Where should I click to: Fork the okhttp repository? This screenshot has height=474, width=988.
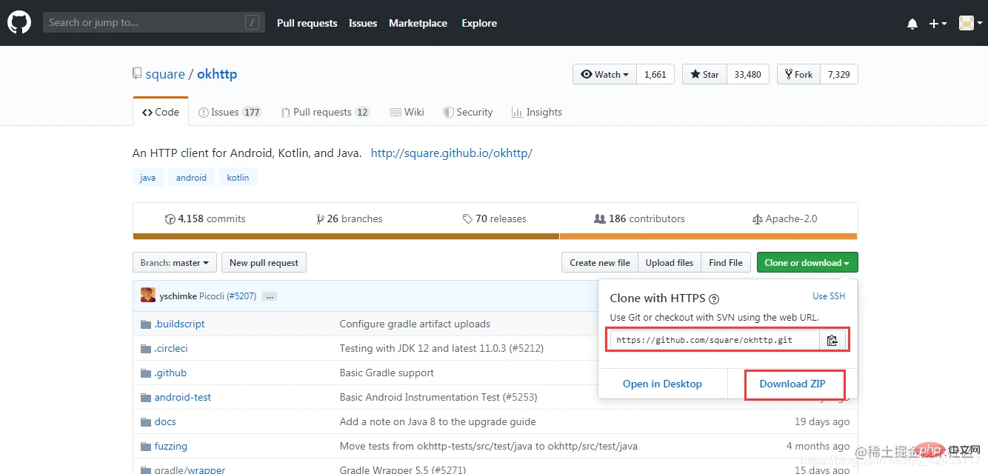(798, 74)
